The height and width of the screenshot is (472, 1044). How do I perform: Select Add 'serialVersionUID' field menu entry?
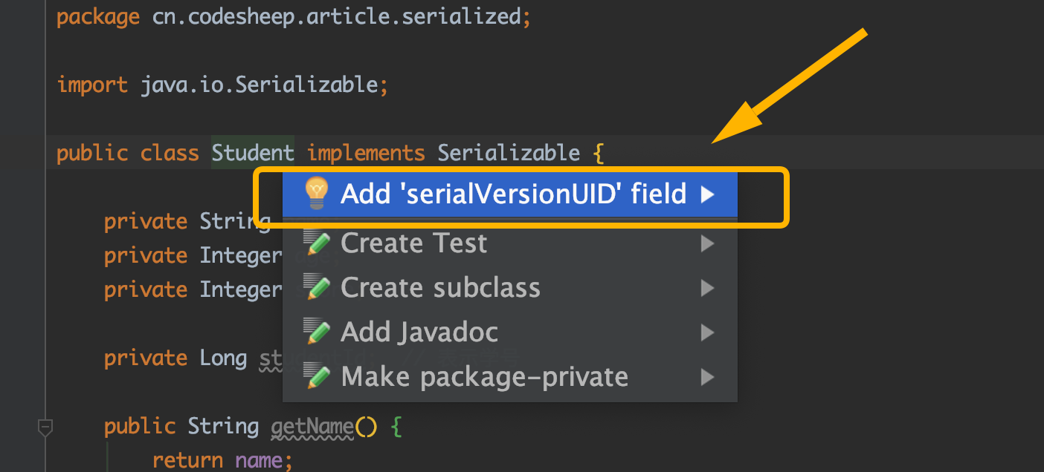513,194
